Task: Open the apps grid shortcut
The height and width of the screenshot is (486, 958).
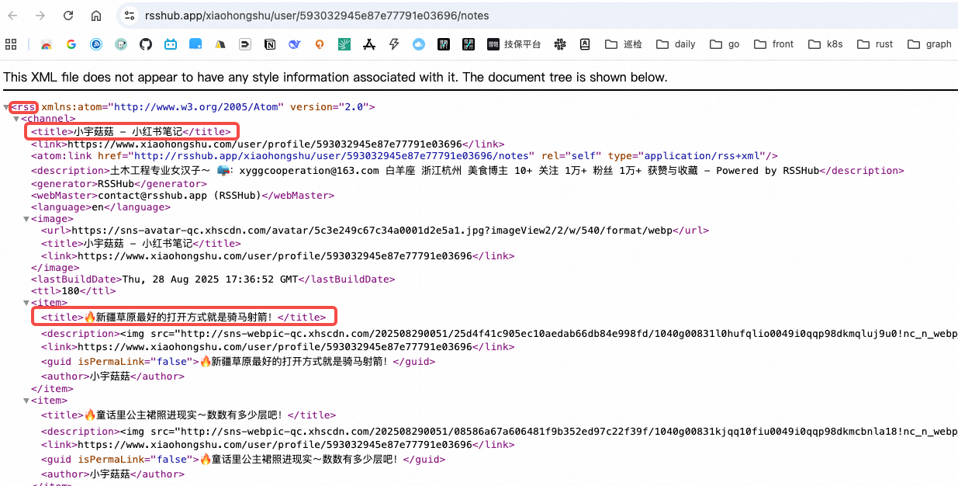Action: (x=11, y=44)
